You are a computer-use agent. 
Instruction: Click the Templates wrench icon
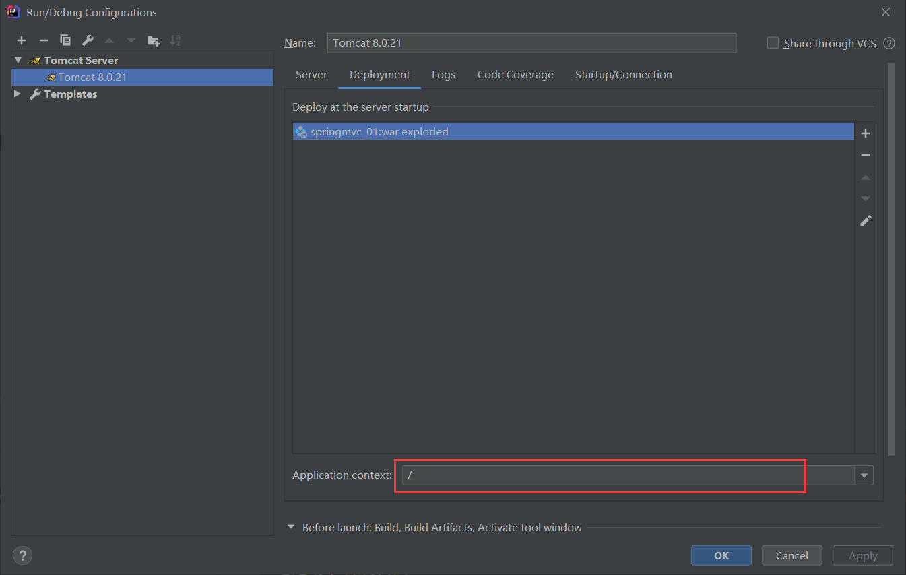(36, 94)
